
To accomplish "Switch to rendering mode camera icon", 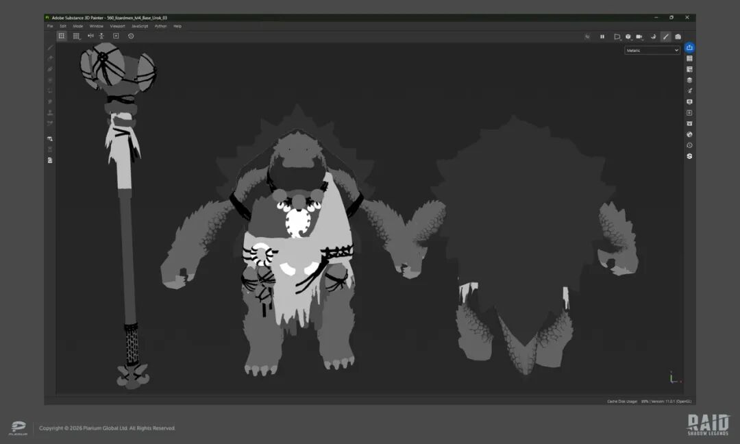I will coord(678,37).
